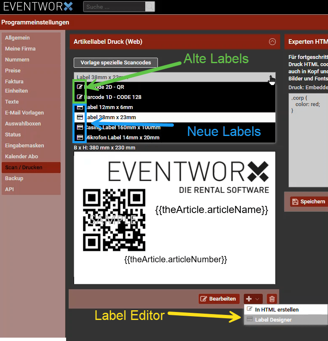Click label icon beside Label 12mm x 6mm
This screenshot has width=328, height=341.
coord(80,107)
